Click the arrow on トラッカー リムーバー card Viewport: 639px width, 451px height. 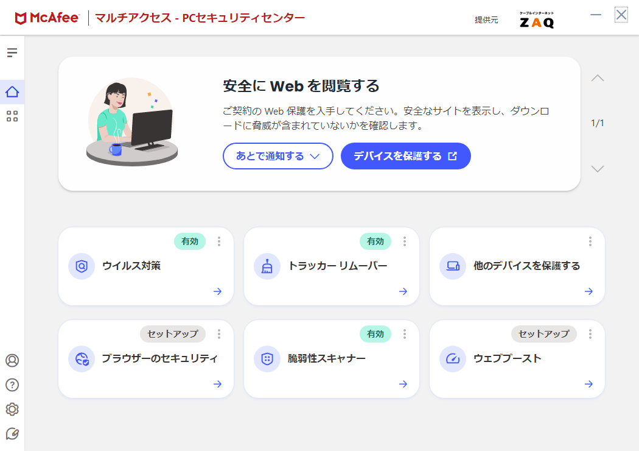(x=403, y=291)
